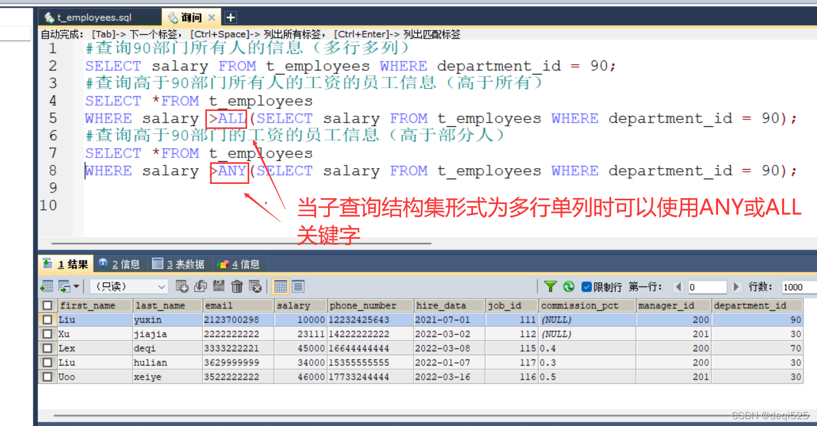
Task: Switch to grid view mode icon
Action: pyautogui.click(x=280, y=286)
